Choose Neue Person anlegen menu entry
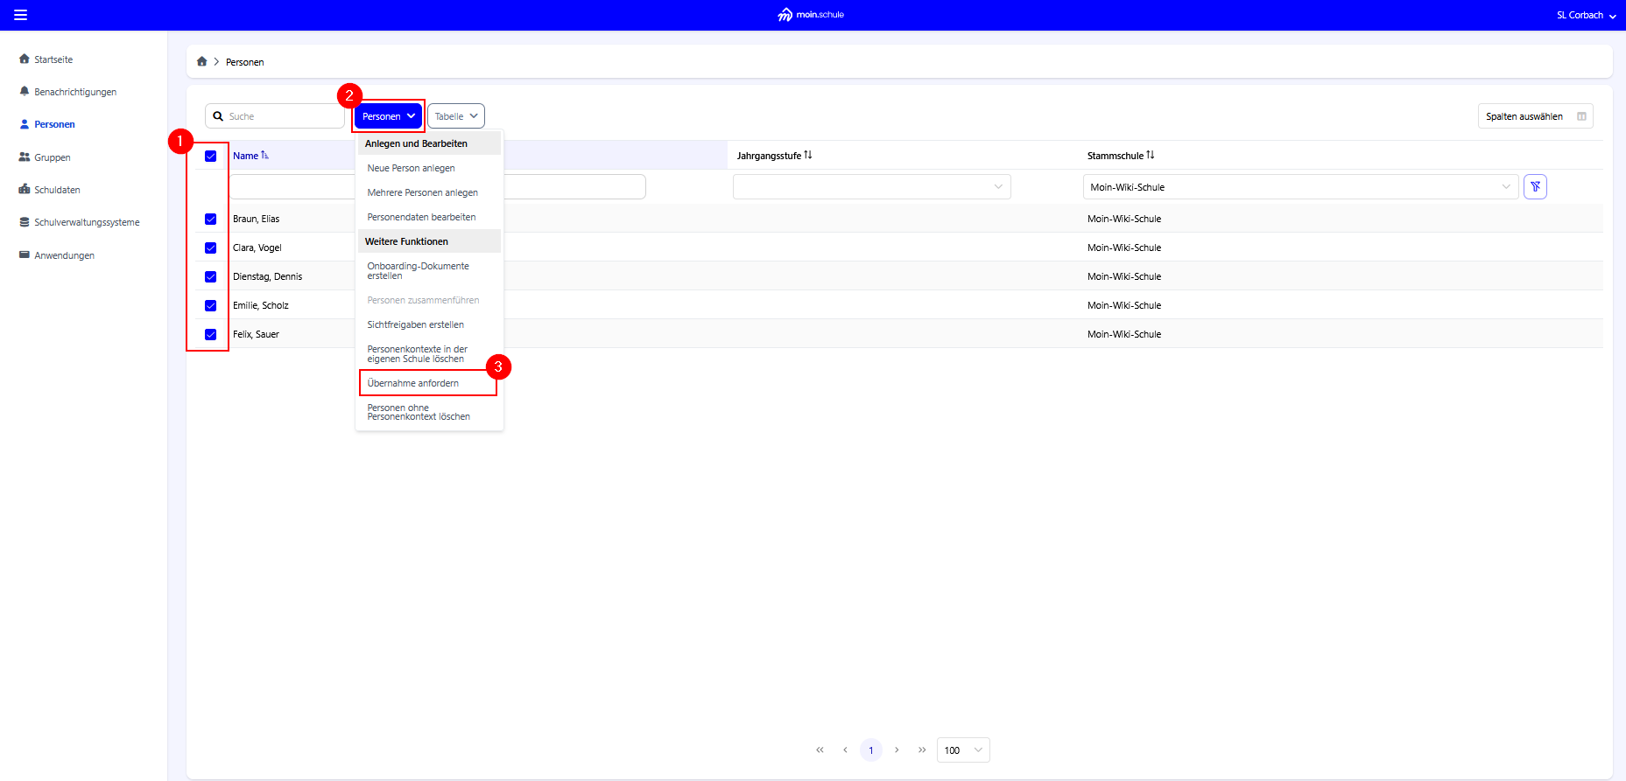The width and height of the screenshot is (1626, 781). click(411, 168)
